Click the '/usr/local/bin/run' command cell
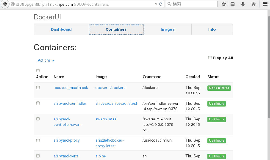 pos(157,140)
